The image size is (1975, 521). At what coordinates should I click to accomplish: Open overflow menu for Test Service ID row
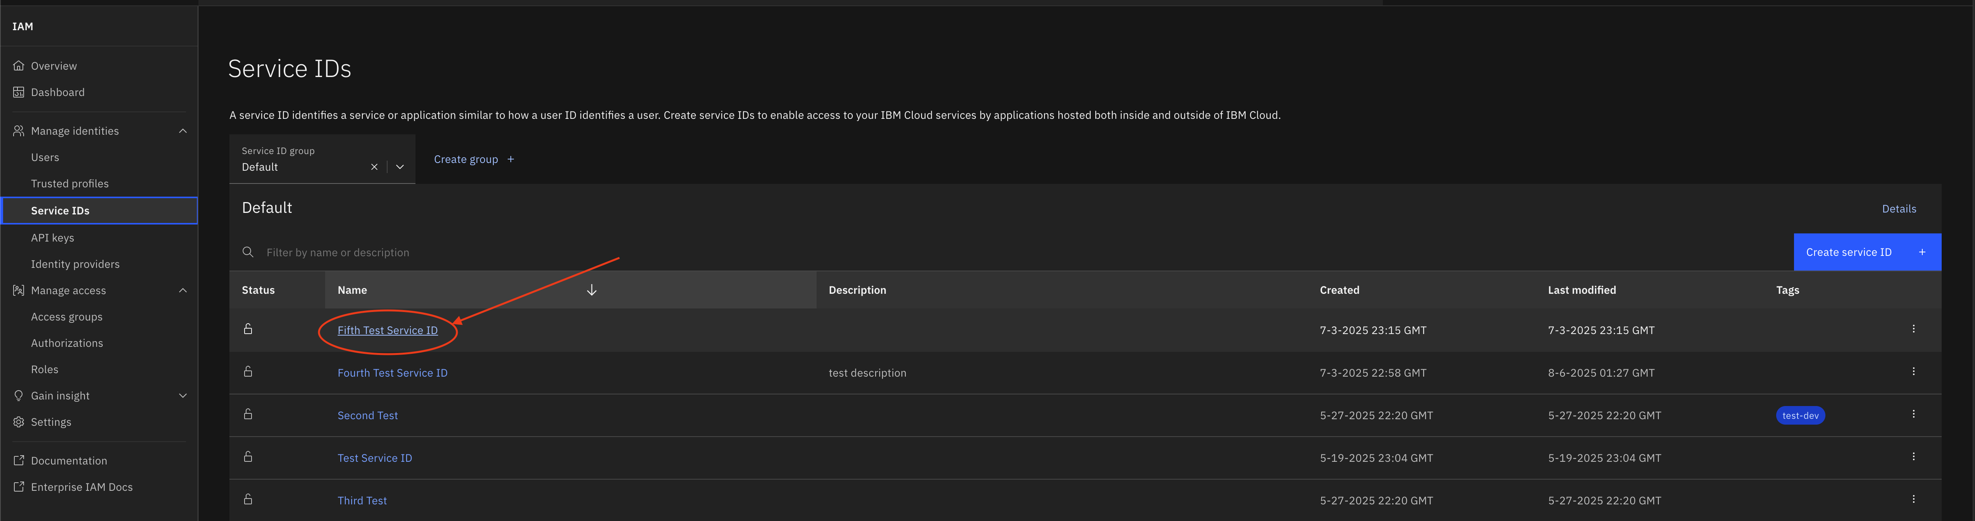pyautogui.click(x=1913, y=457)
